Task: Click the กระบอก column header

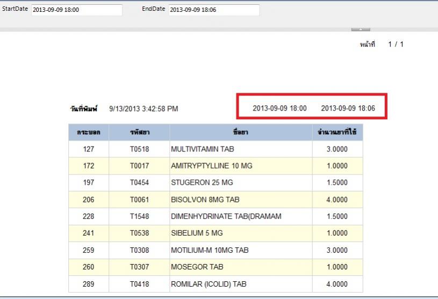Action: [89, 132]
